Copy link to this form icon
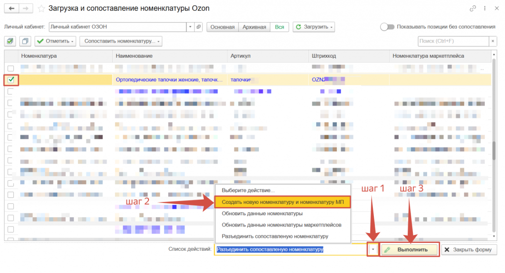This screenshot has height=273, width=505. (473, 8)
